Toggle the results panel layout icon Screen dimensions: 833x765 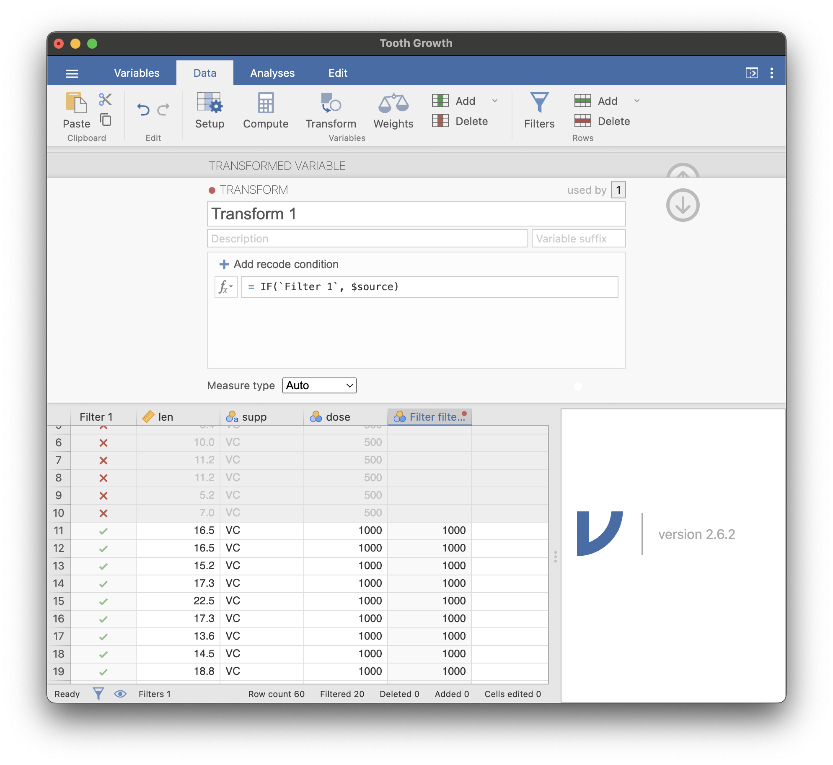tap(752, 73)
